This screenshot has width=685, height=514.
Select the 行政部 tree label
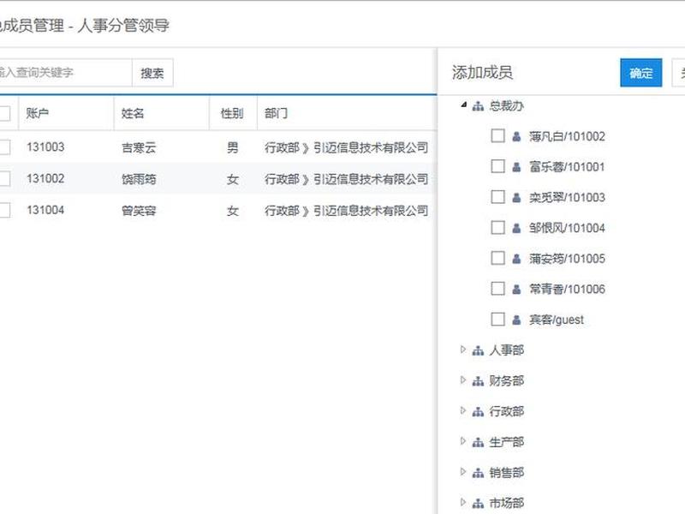click(x=506, y=412)
